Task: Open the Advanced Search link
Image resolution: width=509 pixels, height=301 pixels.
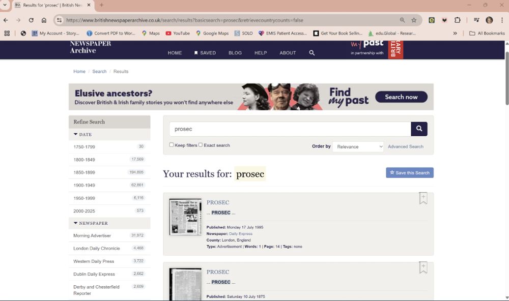Action: click(406, 146)
